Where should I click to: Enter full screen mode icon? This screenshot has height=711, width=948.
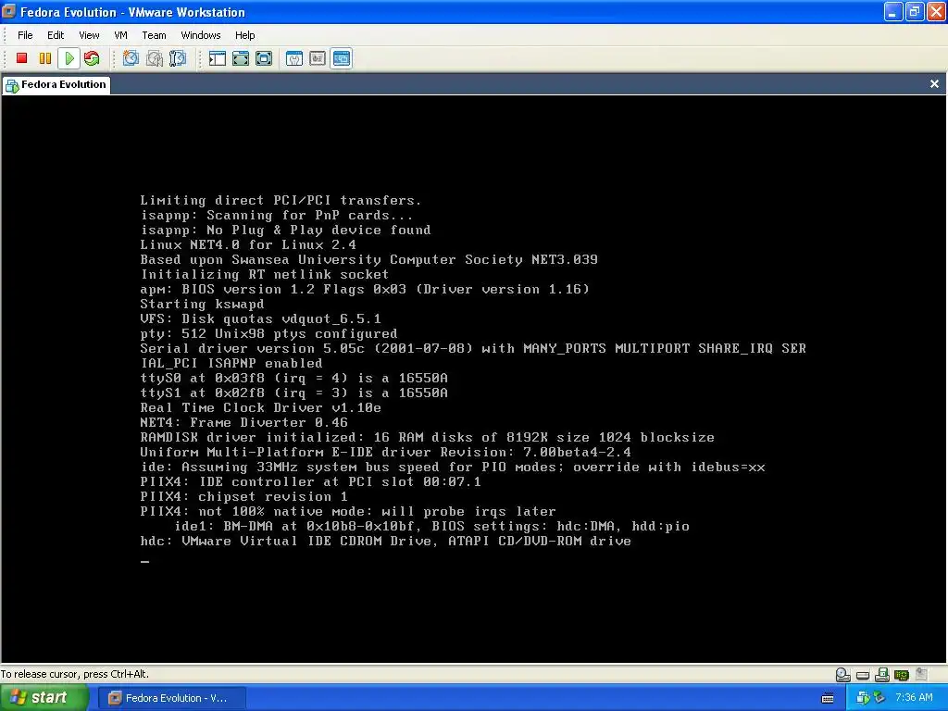[264, 58]
